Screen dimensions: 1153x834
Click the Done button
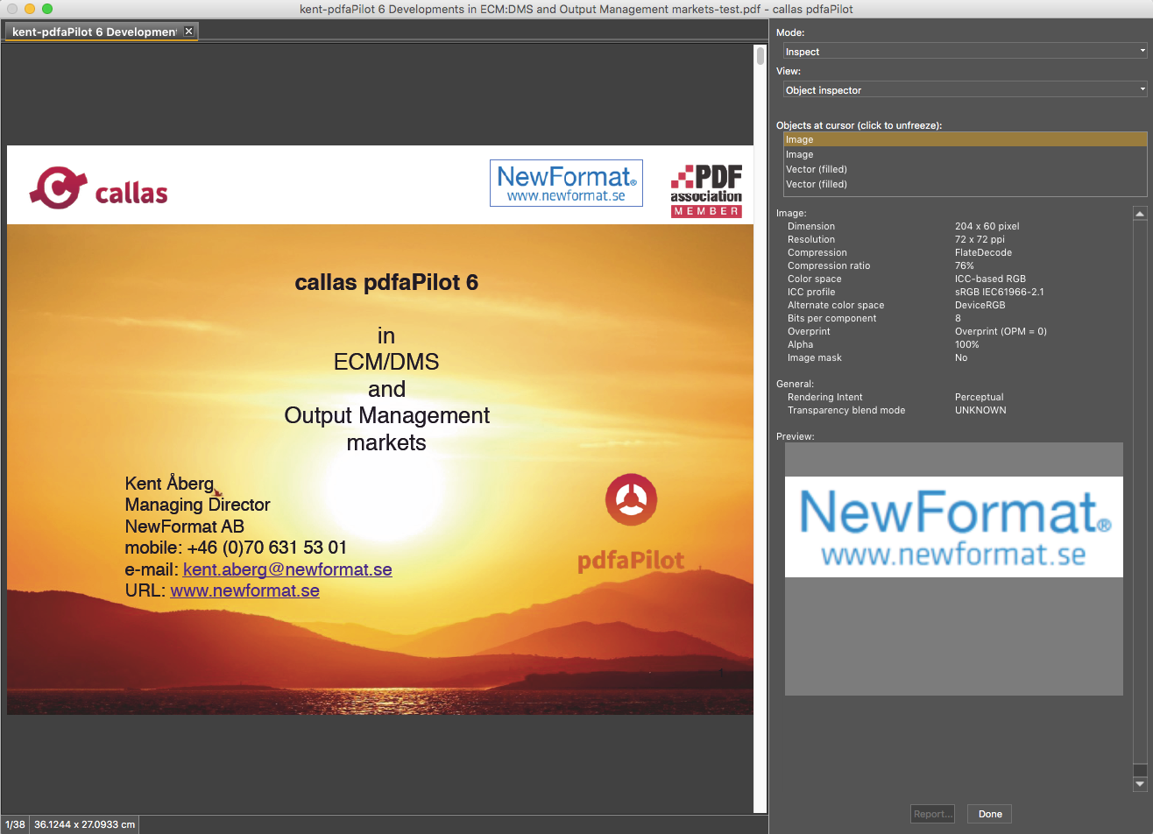pyautogui.click(x=990, y=814)
